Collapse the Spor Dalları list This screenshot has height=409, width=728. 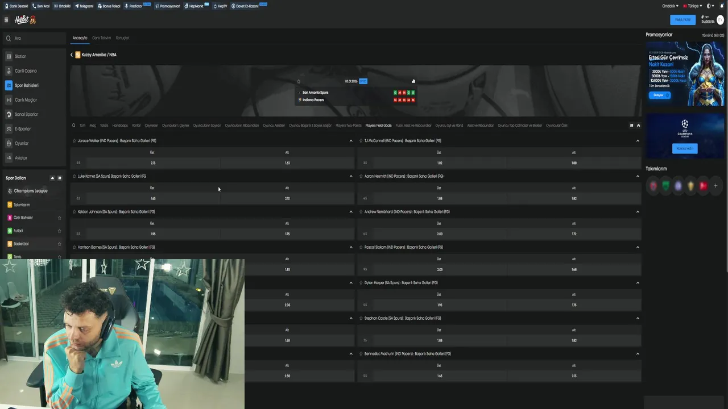click(52, 178)
